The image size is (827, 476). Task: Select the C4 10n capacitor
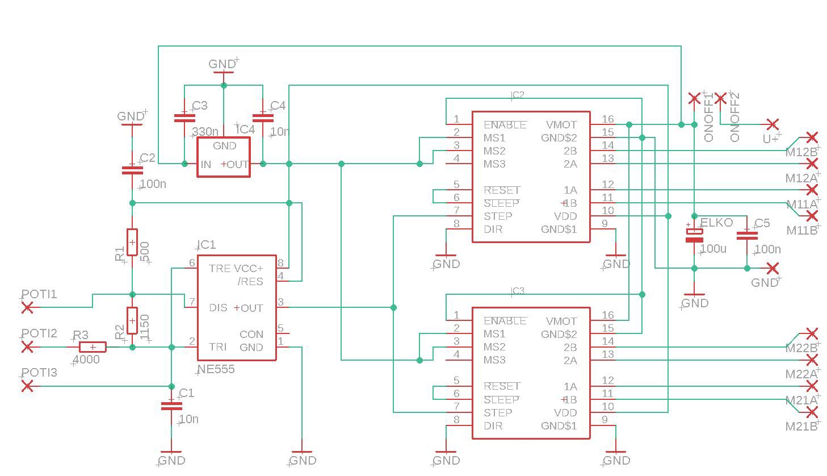click(x=262, y=118)
